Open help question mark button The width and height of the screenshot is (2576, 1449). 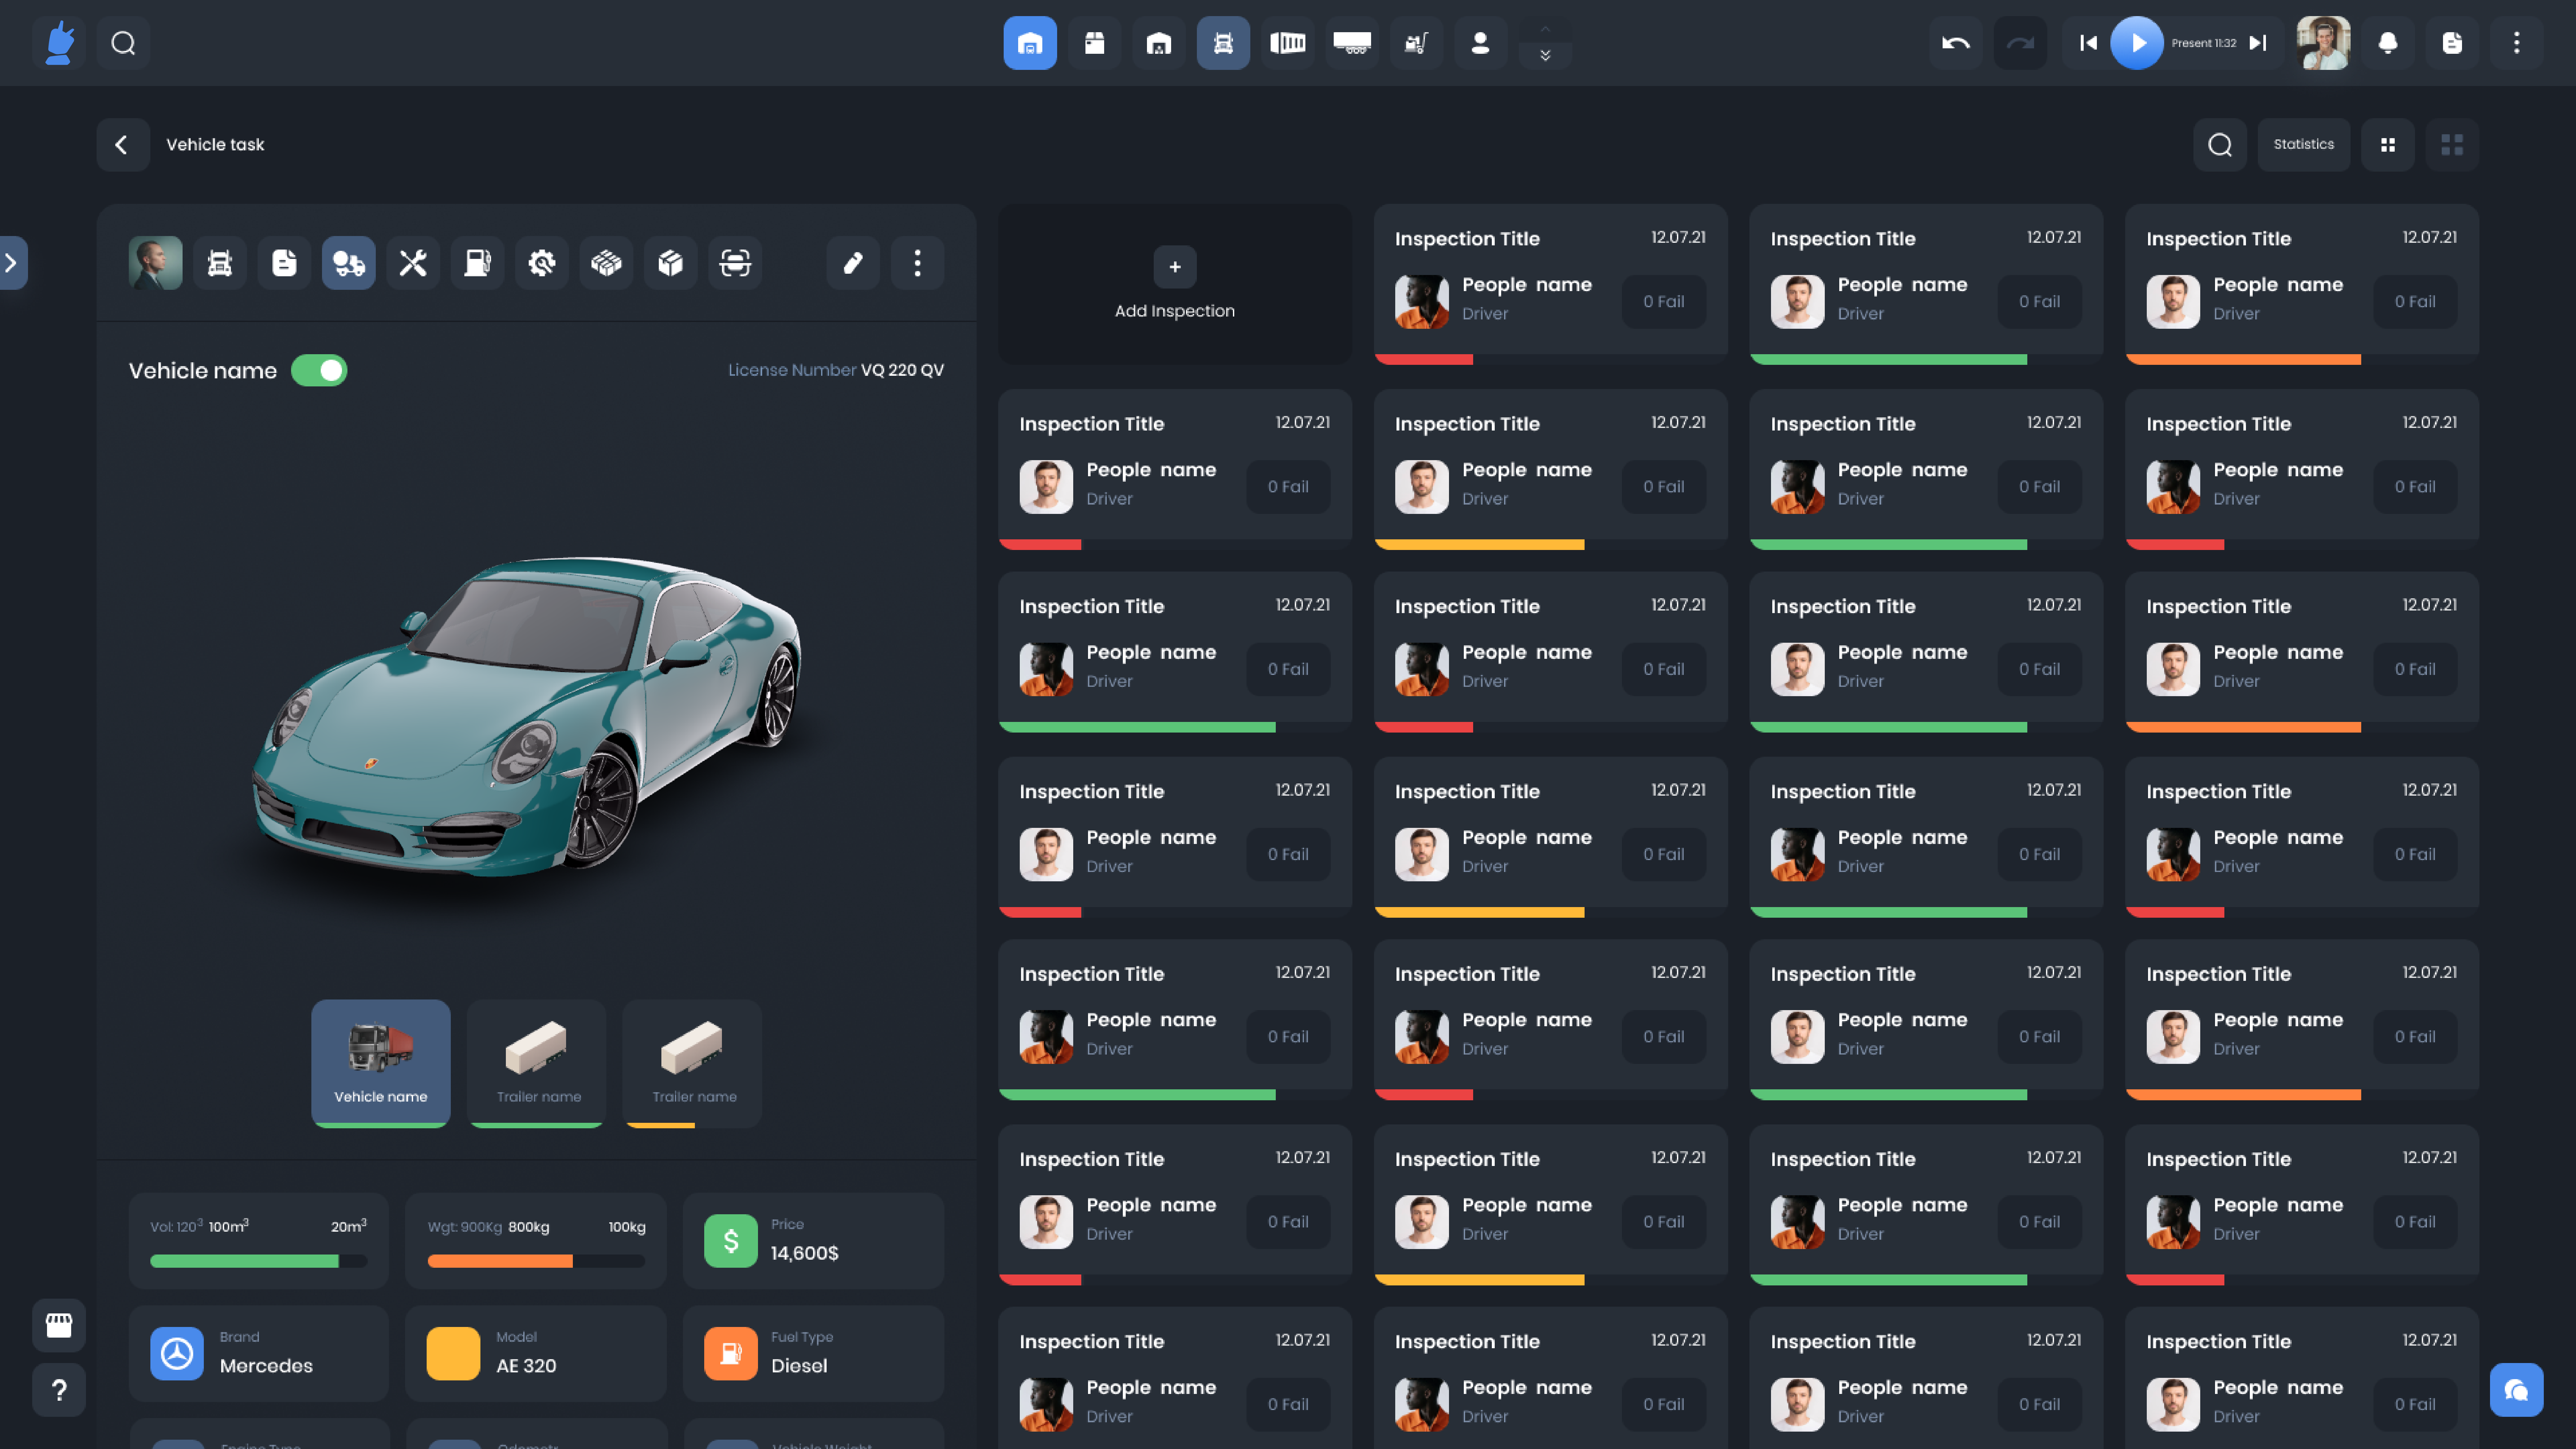[59, 1390]
